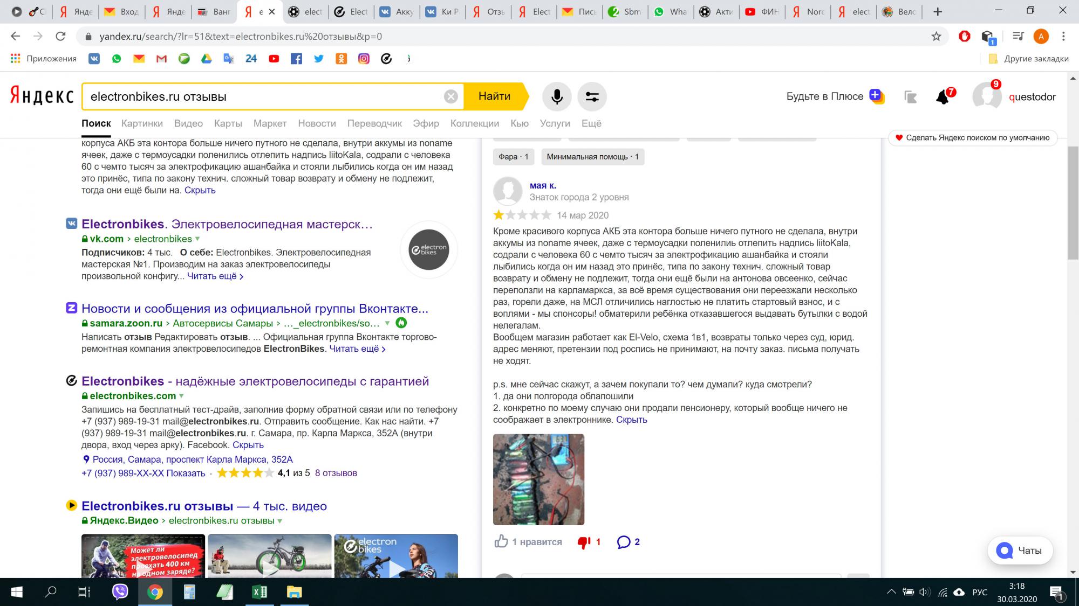Click the page vertical scrollbar thumb
This screenshot has width=1079, height=606.
[x=1073, y=203]
